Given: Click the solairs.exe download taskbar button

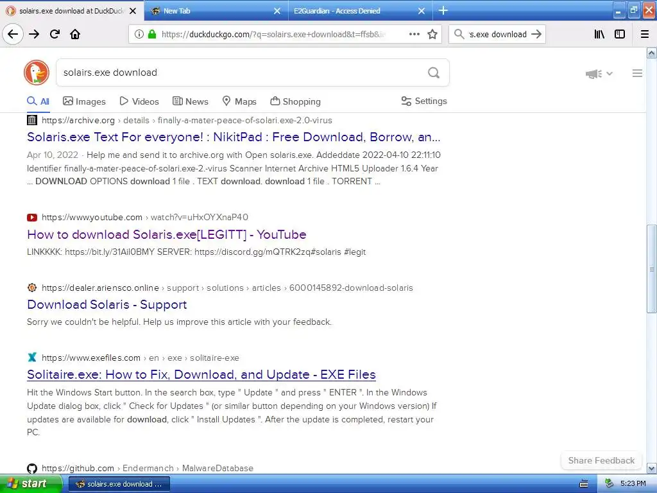Looking at the screenshot, I should point(119,484).
